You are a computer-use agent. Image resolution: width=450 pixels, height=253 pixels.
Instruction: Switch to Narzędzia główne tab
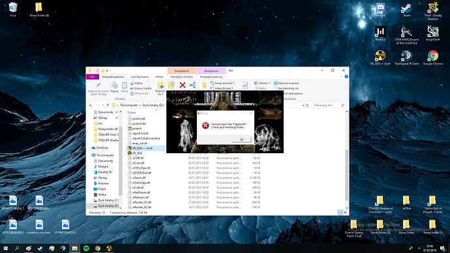(113, 77)
